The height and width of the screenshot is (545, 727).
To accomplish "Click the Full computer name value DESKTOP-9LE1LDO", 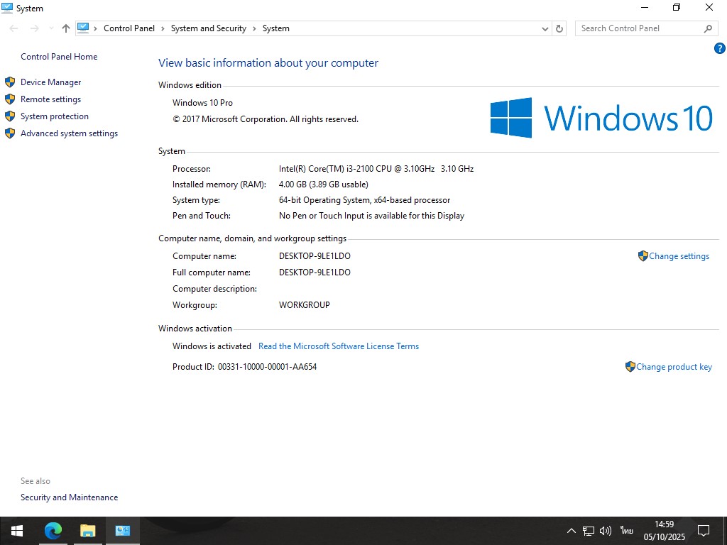I will 315,272.
